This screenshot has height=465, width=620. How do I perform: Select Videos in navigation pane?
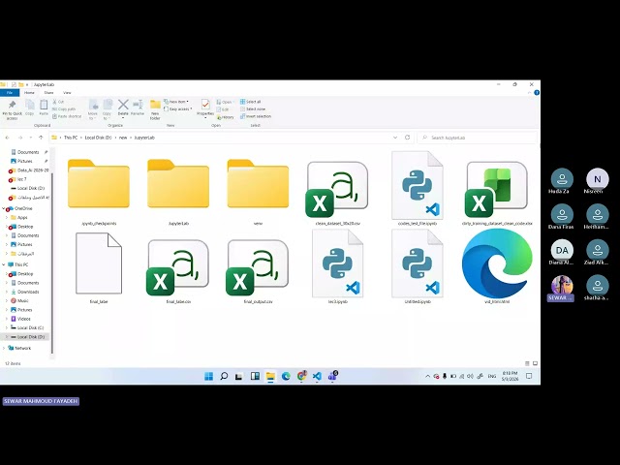point(23,319)
